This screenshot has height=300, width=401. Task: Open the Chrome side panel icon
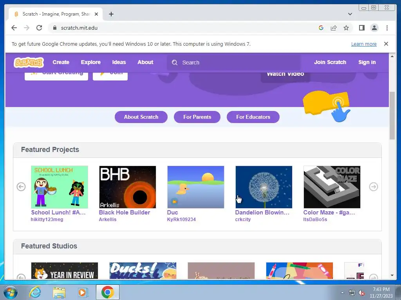[361, 28]
